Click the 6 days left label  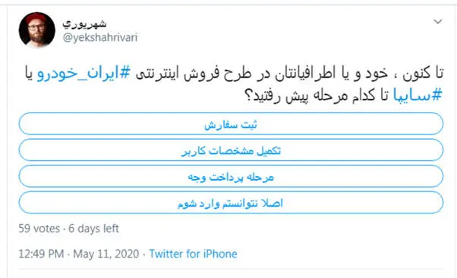[x=93, y=229]
